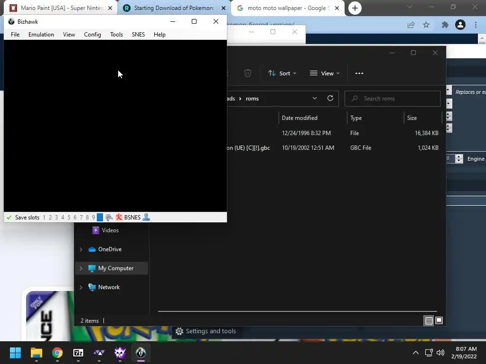This screenshot has height=364, width=486.
Task: Open the Tools menu in Bizhawk
Action: [x=117, y=34]
